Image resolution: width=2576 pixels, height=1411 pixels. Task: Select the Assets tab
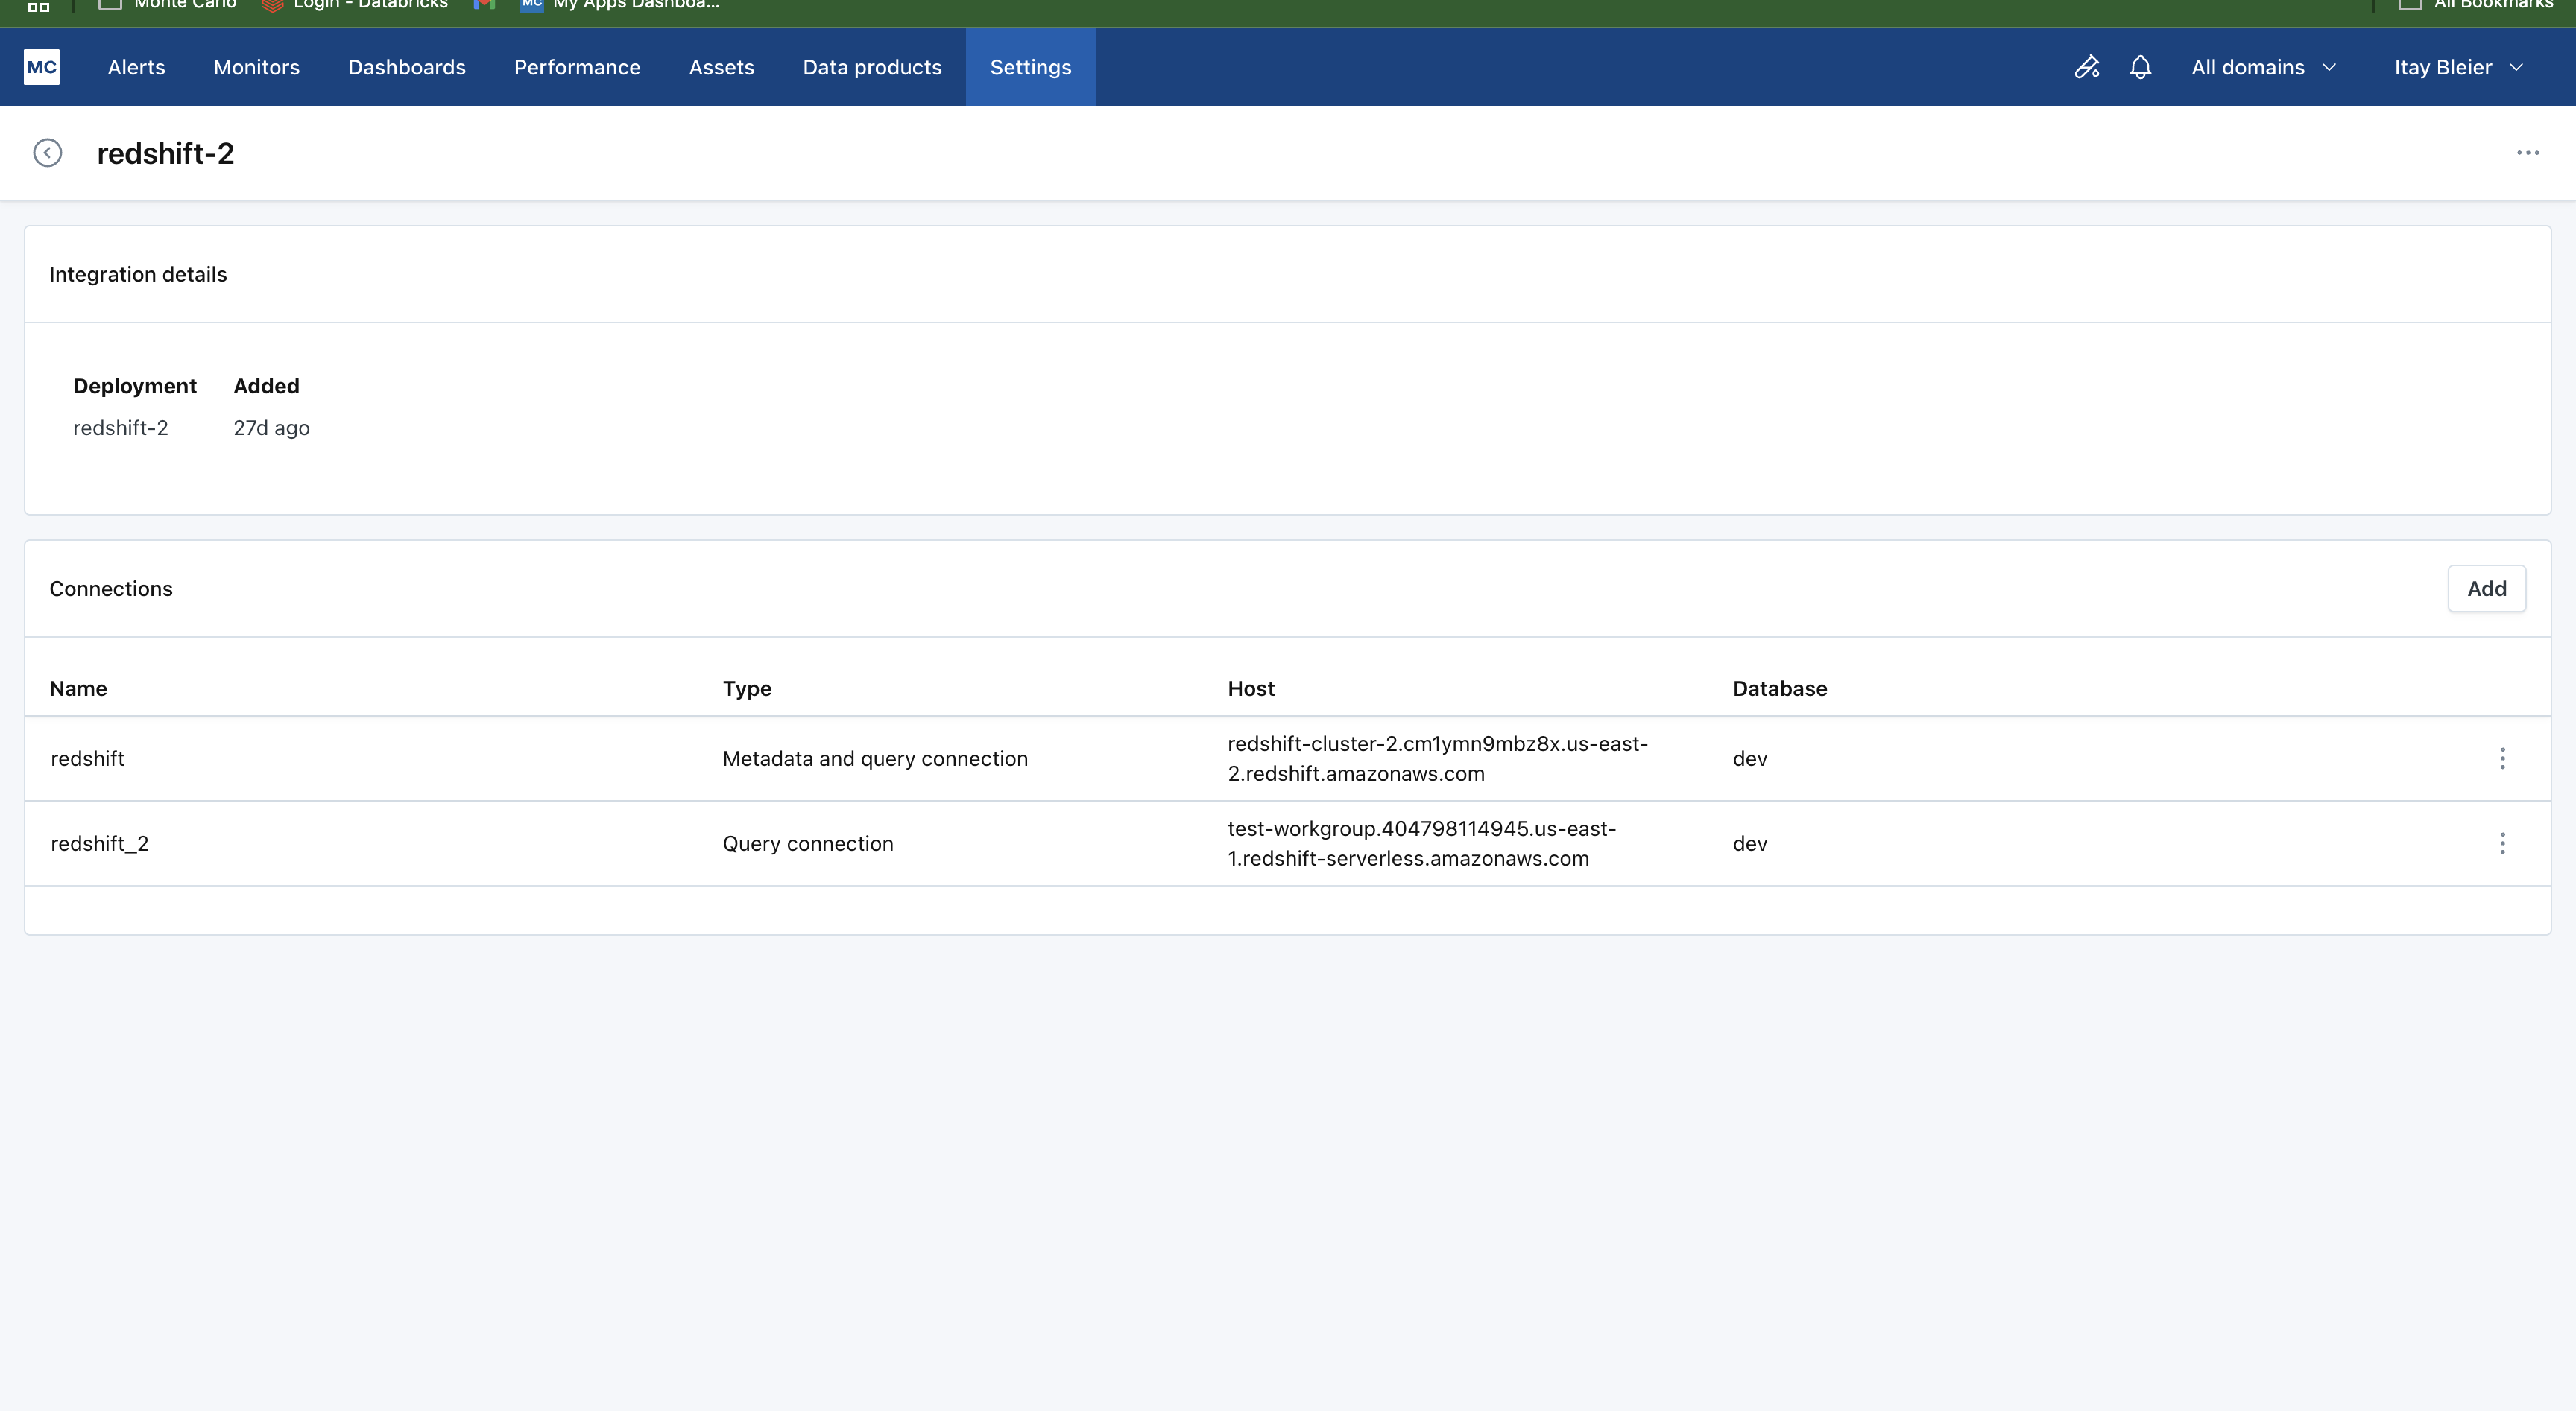[x=722, y=67]
